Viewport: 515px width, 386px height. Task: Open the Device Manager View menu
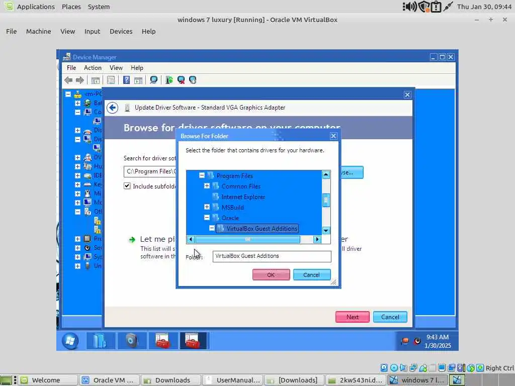[116, 68]
